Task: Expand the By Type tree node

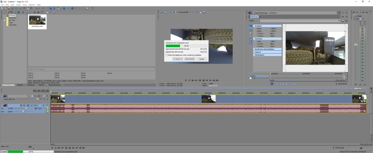Action: tap(5, 20)
